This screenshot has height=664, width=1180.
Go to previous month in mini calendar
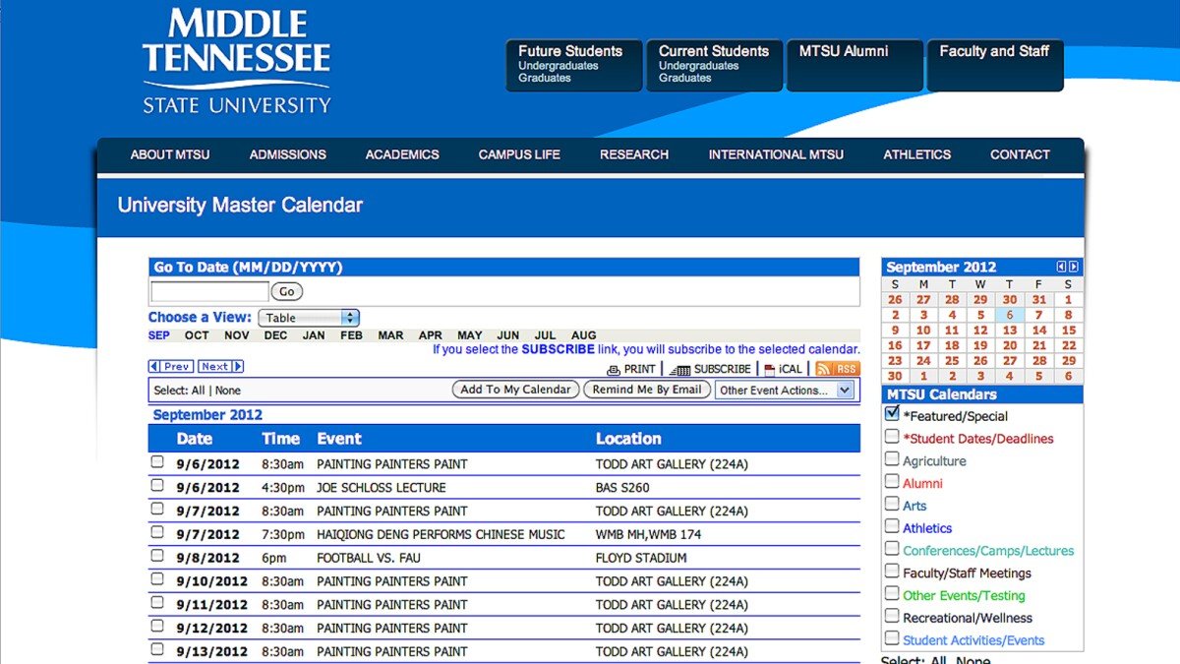pyautogui.click(x=1061, y=267)
